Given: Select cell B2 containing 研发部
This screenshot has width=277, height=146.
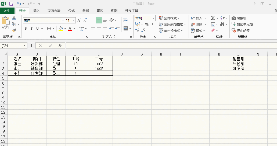Looking at the screenshot, I should [x=37, y=64].
